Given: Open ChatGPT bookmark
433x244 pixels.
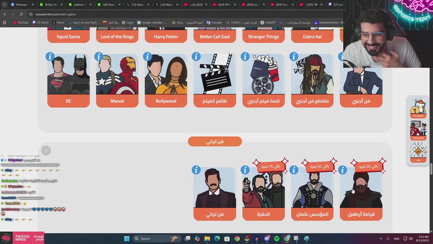Looking at the screenshot, I should 268,23.
